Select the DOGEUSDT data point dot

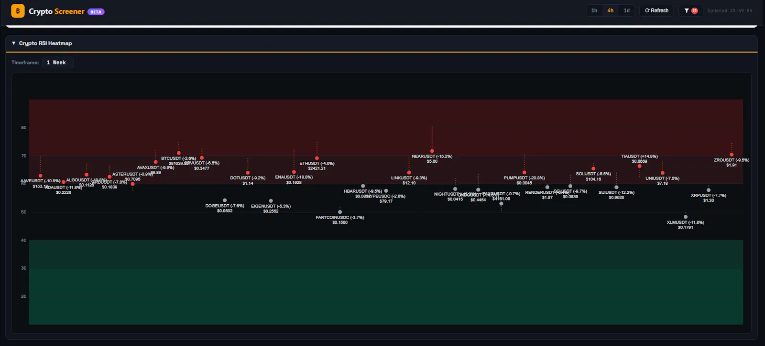point(225,200)
